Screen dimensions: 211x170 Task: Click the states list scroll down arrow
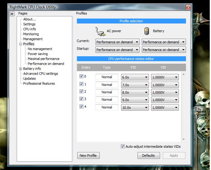[184, 139]
